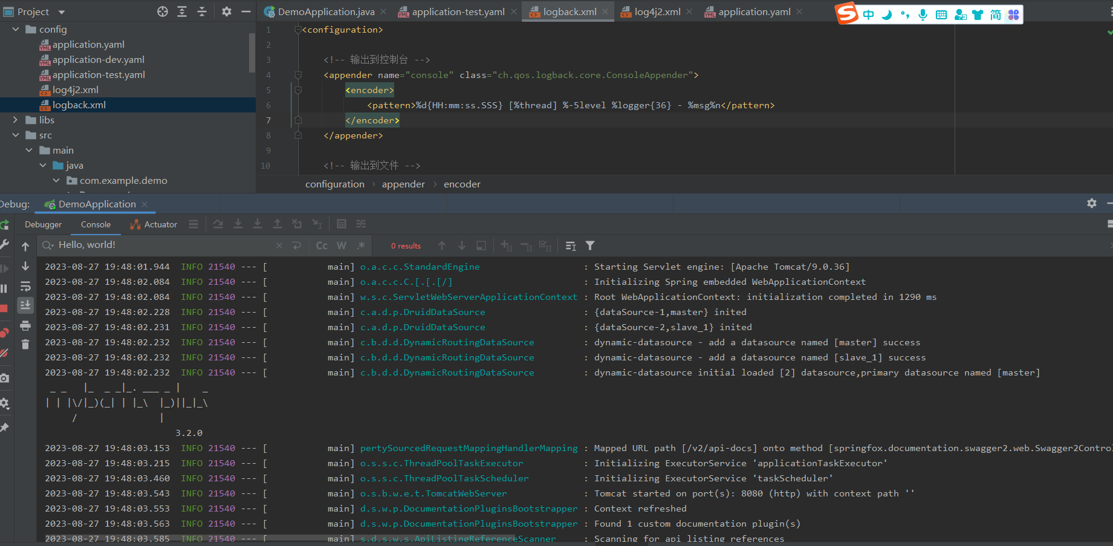Screen dimensions: 1113x546
Task: Click the locate file in Project target icon
Action: [x=163, y=11]
